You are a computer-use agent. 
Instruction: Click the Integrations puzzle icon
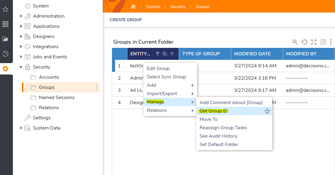pos(28,47)
